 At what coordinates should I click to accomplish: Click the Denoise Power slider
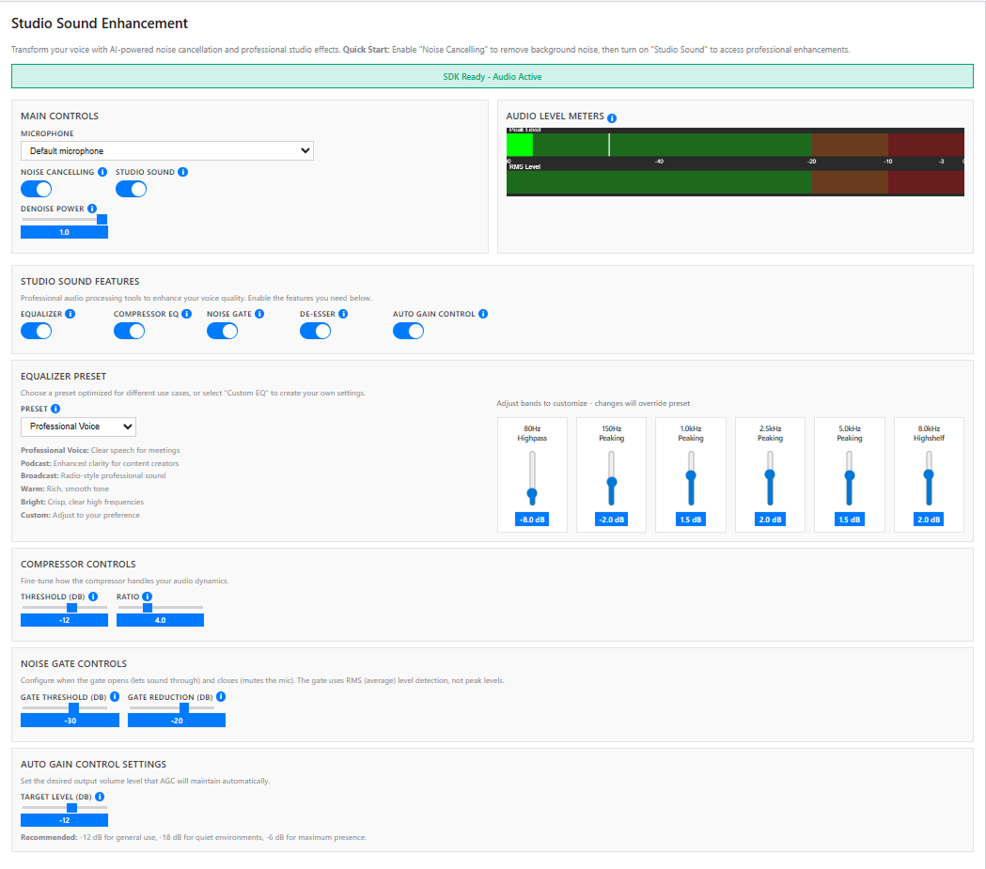[x=64, y=219]
